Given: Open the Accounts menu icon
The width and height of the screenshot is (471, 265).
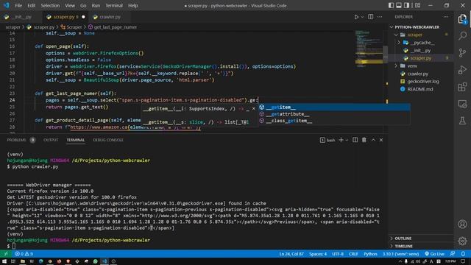Looking at the screenshot, I should click(x=462, y=224).
